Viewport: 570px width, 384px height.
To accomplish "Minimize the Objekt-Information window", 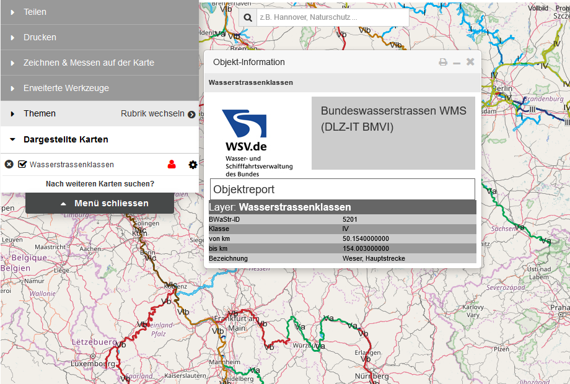I will click(x=457, y=61).
